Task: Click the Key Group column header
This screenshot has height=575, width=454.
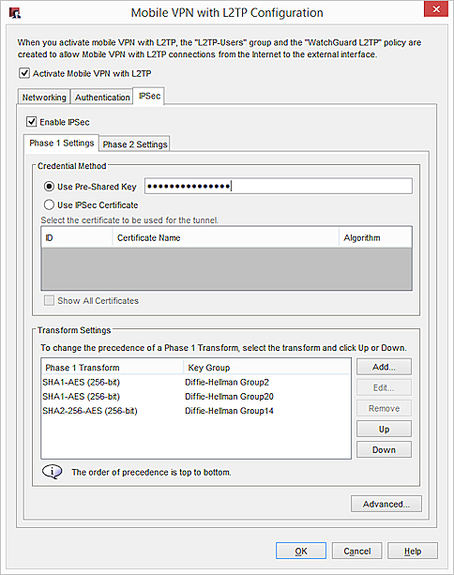Action: click(x=267, y=367)
